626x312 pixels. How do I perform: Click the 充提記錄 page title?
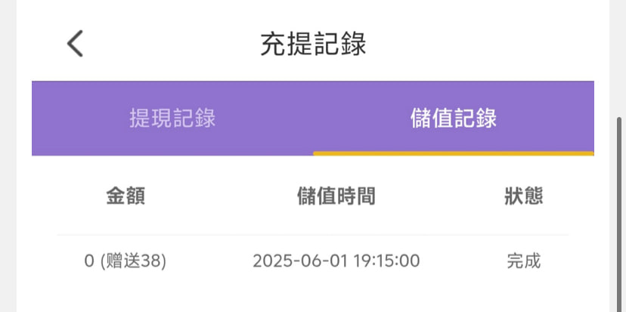click(x=313, y=44)
